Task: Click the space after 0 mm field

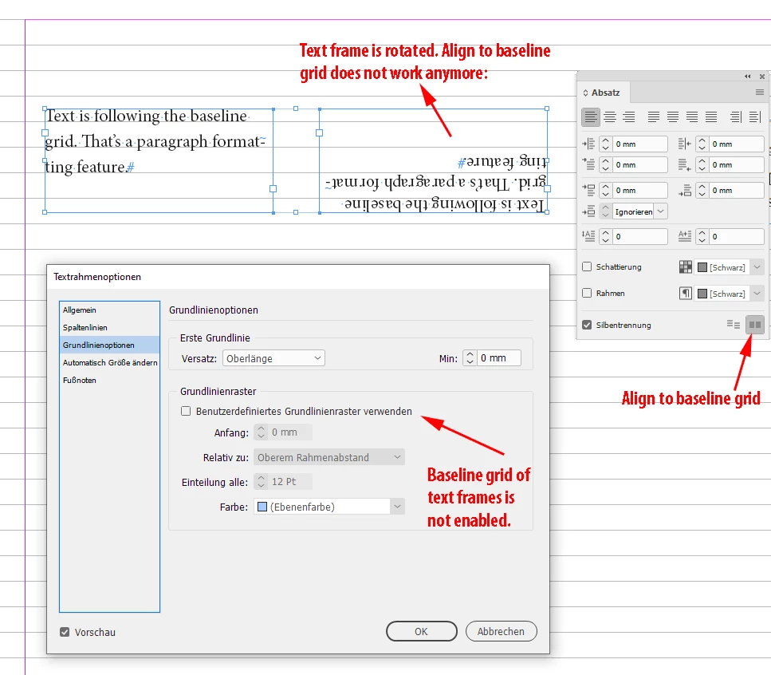Action: (x=736, y=190)
